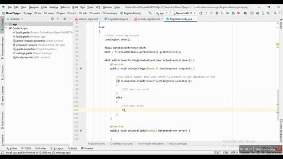Image resolution: width=283 pixels, height=159 pixels.
Task: Open the Android view dropdown
Action: [x=15, y=19]
